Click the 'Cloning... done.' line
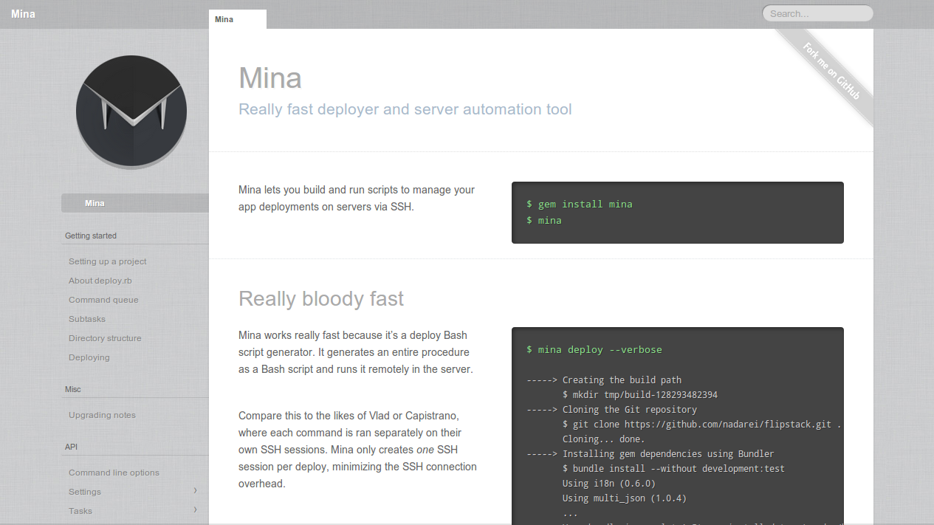The image size is (934, 525). tap(604, 439)
